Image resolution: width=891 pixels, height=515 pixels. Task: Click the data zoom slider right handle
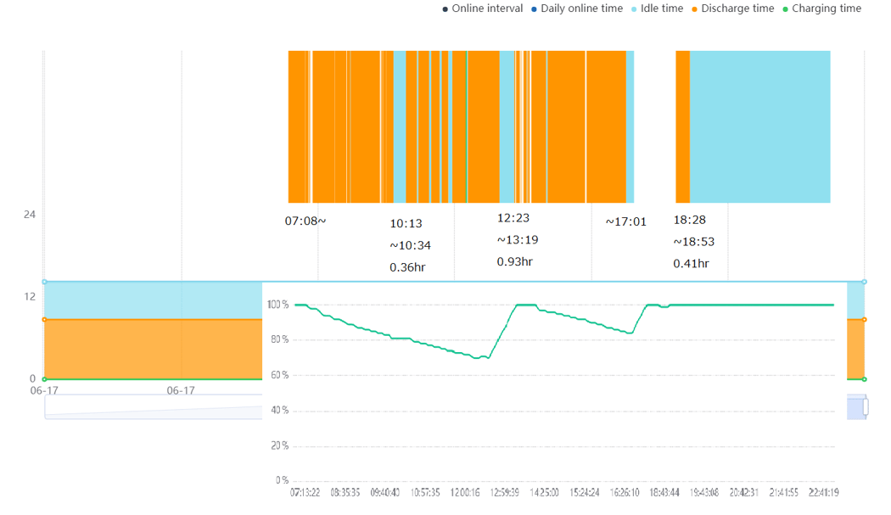(x=866, y=407)
